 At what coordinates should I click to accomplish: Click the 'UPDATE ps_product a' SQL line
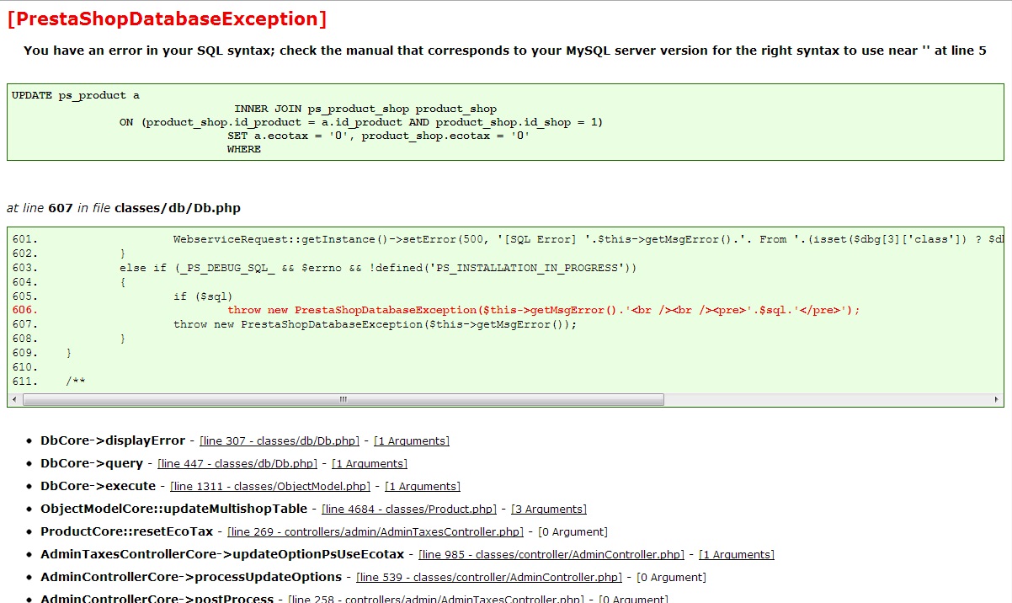[x=76, y=95]
